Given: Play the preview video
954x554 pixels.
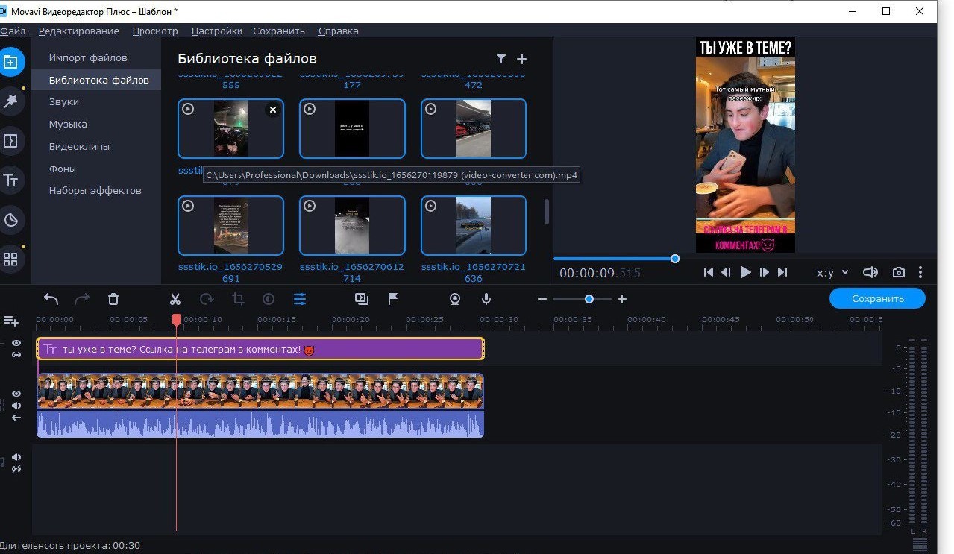Looking at the screenshot, I should click(745, 273).
